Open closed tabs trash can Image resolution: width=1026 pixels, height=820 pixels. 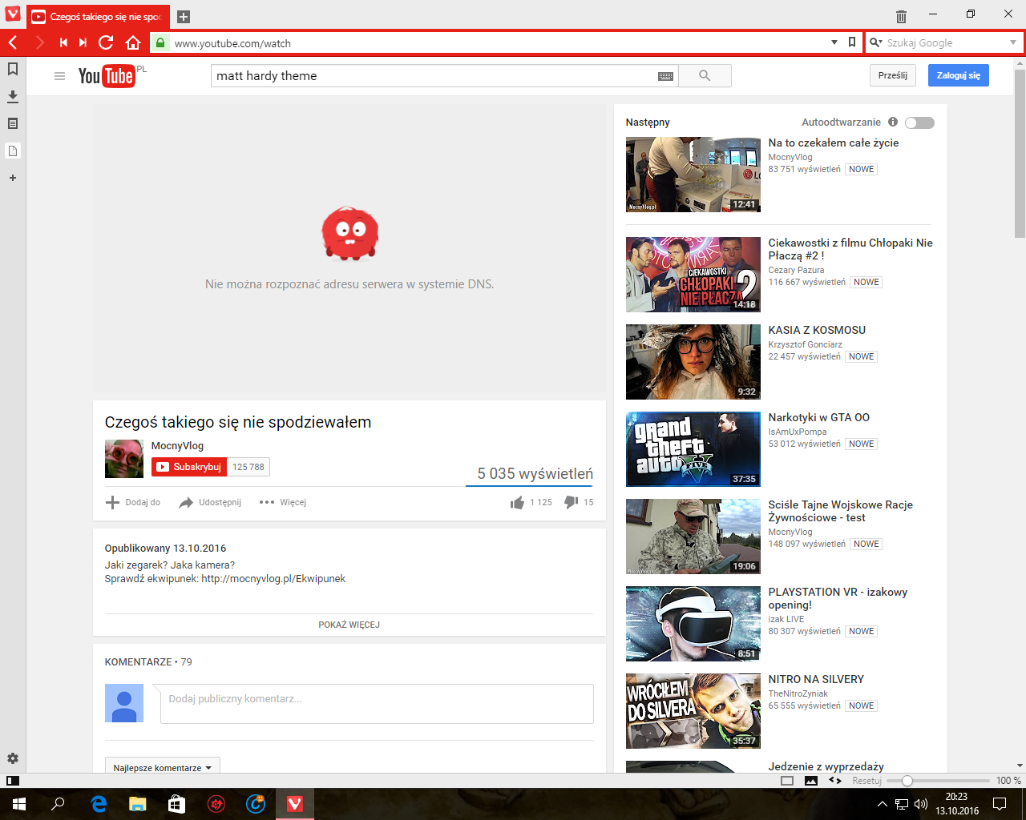(x=901, y=16)
